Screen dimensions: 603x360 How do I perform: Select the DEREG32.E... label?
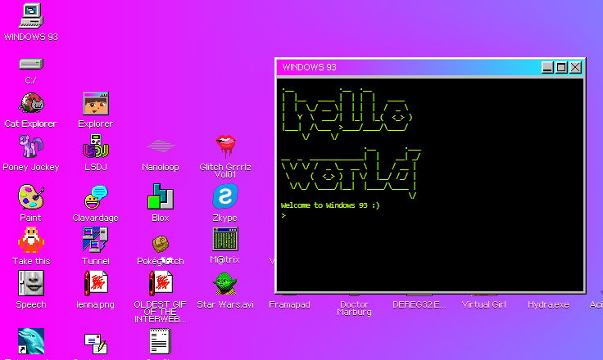(x=419, y=304)
